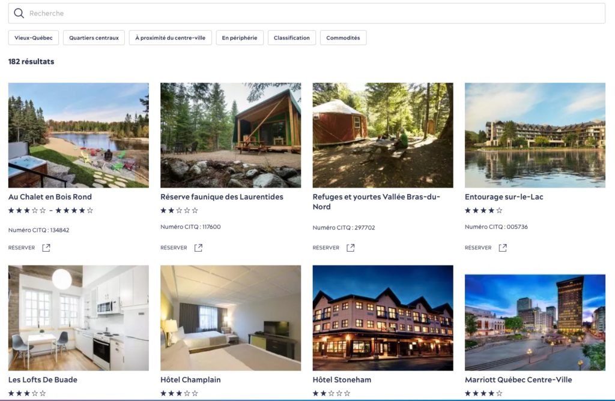This screenshot has height=401, width=615.
Task: Choose the À proximité du centre-ville filter
Action: [x=170, y=38]
